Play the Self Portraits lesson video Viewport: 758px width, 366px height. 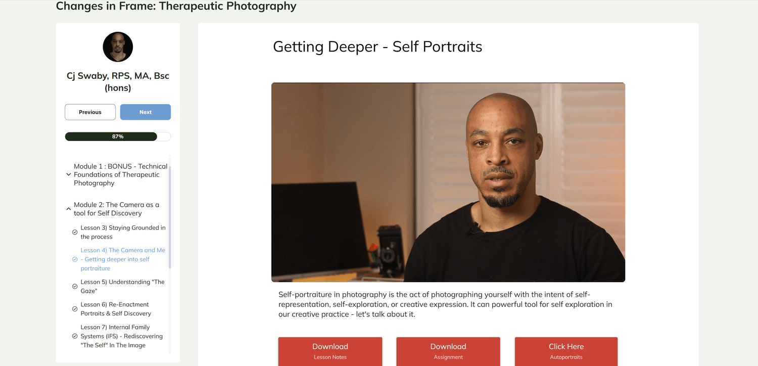tap(448, 182)
